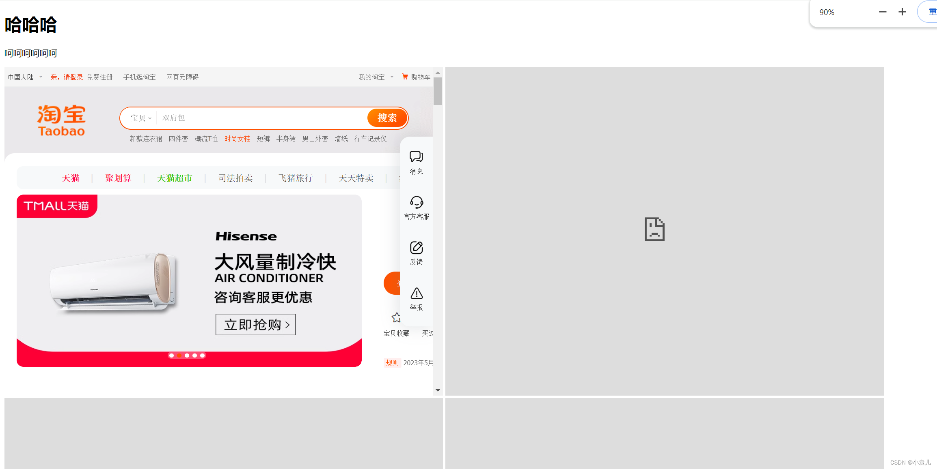
Task: Open the 反馈 feedback tool
Action: (416, 253)
